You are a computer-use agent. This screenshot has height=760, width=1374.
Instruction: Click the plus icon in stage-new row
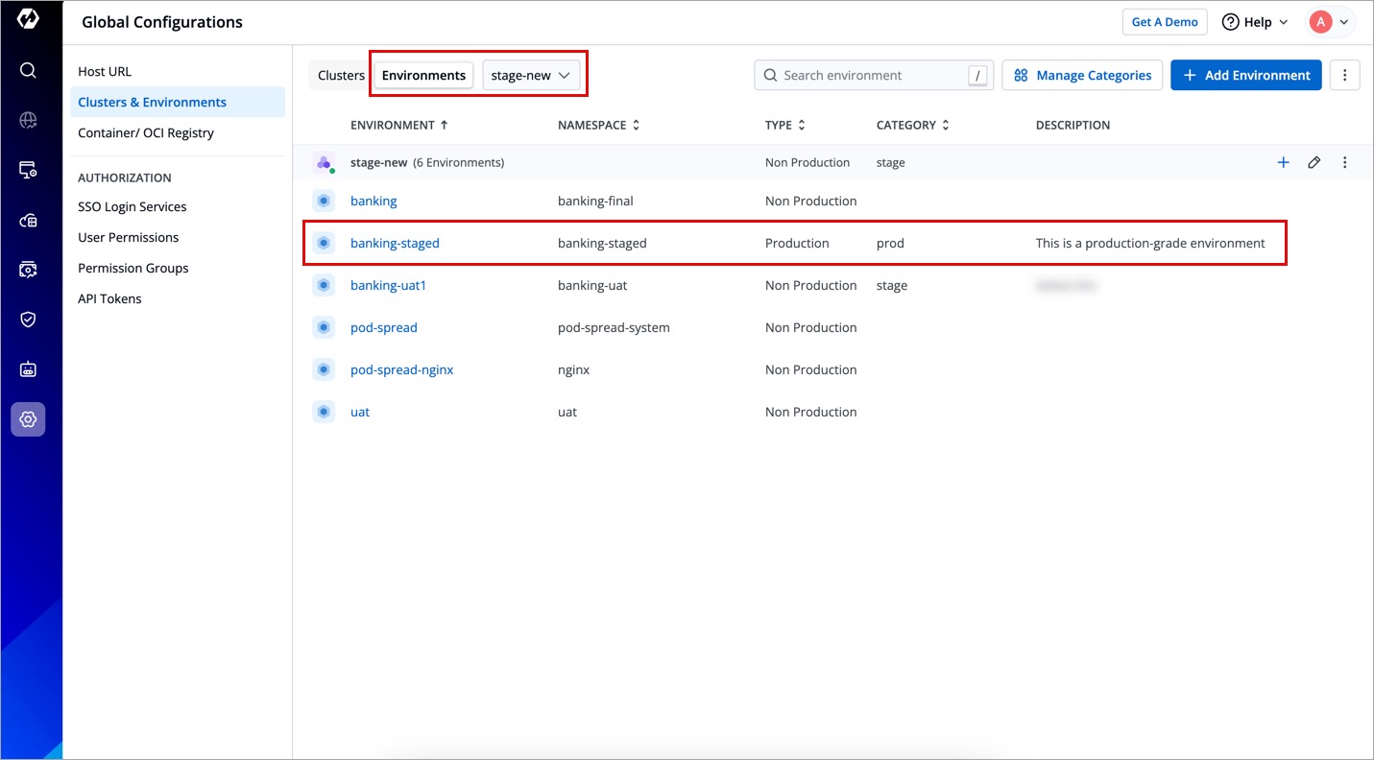pos(1283,162)
